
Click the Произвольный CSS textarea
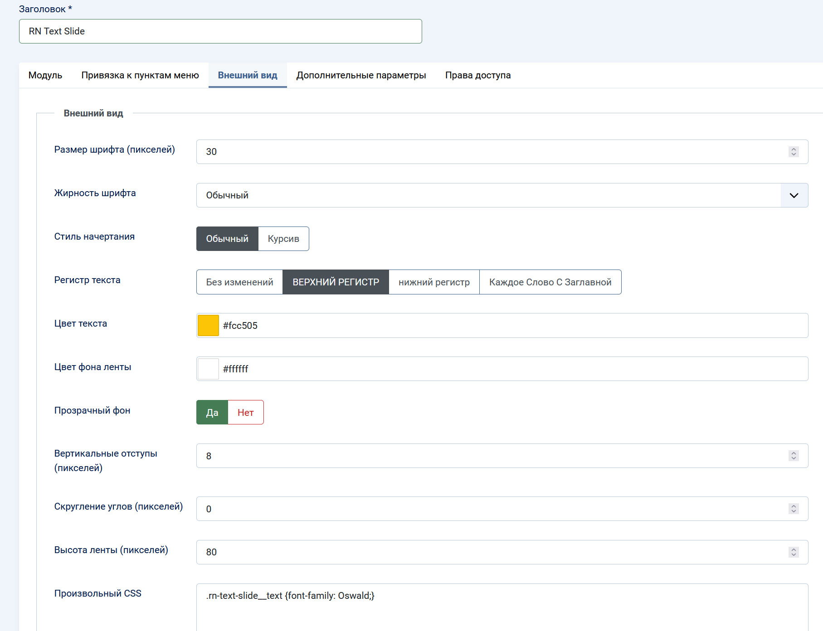point(502,607)
